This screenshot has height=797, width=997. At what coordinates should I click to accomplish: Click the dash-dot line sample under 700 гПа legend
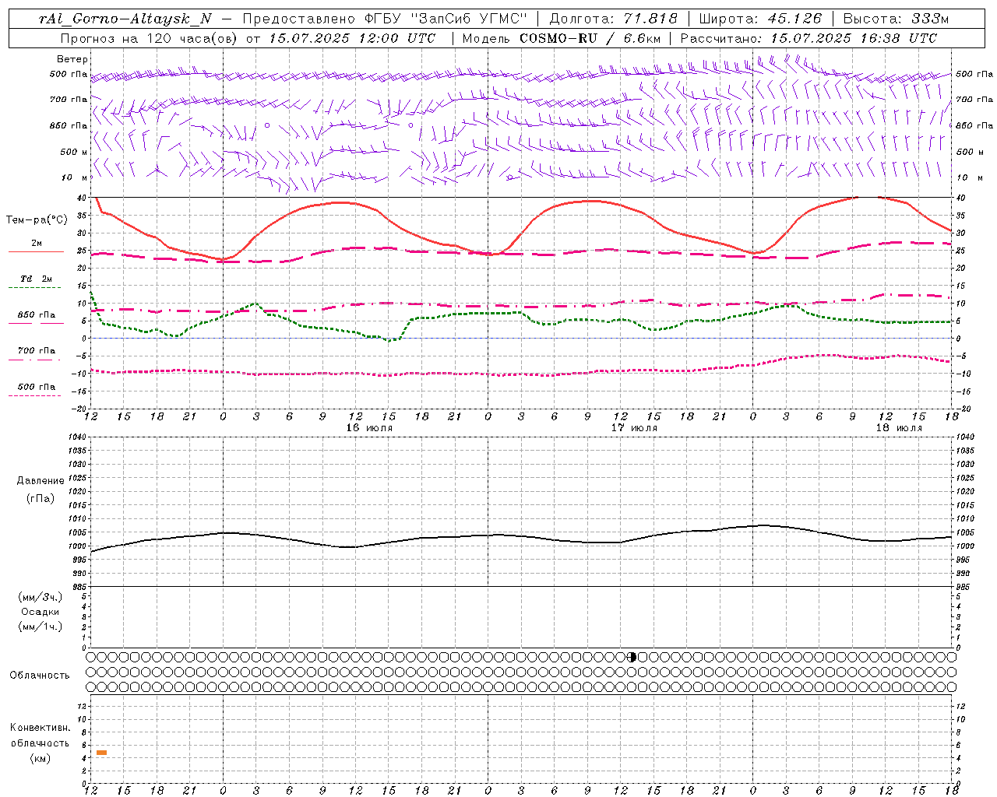36,360
